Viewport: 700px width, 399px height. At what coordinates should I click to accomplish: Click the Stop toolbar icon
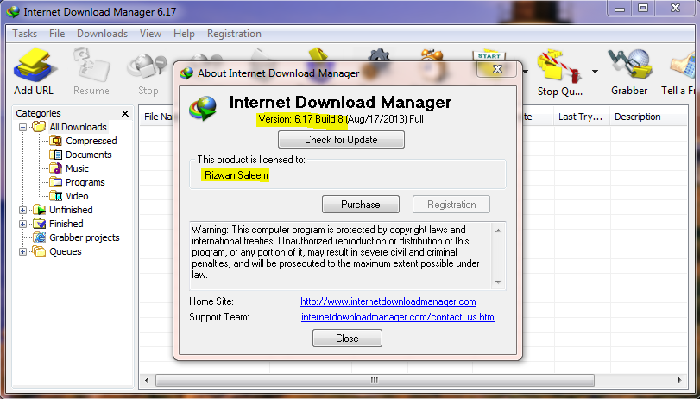tap(148, 73)
